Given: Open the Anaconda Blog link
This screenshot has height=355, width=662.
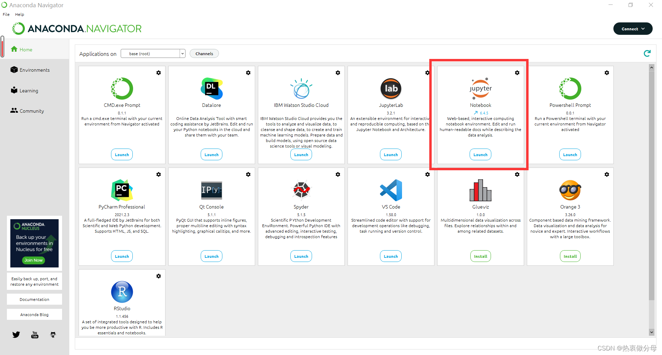Looking at the screenshot, I should [x=34, y=314].
